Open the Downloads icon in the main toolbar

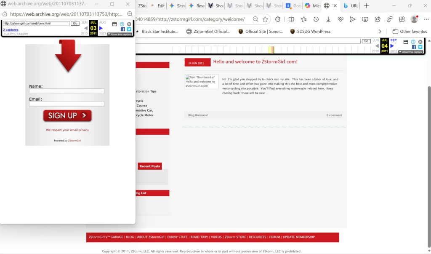(328, 19)
